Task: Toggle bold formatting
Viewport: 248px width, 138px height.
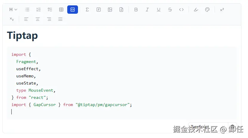Action: pos(136,10)
